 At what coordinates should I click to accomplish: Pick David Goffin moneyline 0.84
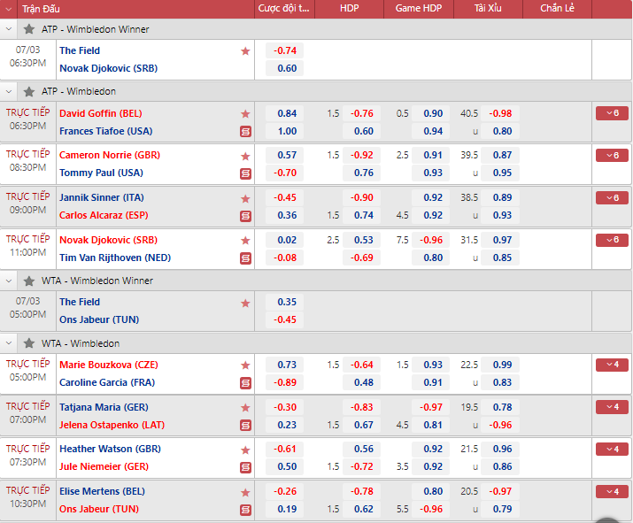coord(284,114)
